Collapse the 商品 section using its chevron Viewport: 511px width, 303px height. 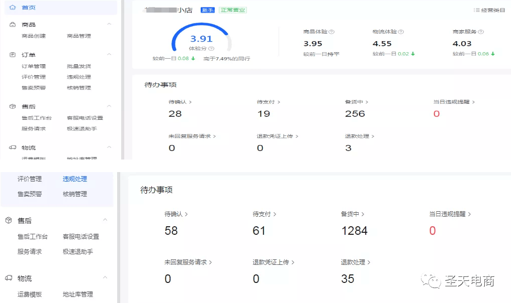(109, 24)
